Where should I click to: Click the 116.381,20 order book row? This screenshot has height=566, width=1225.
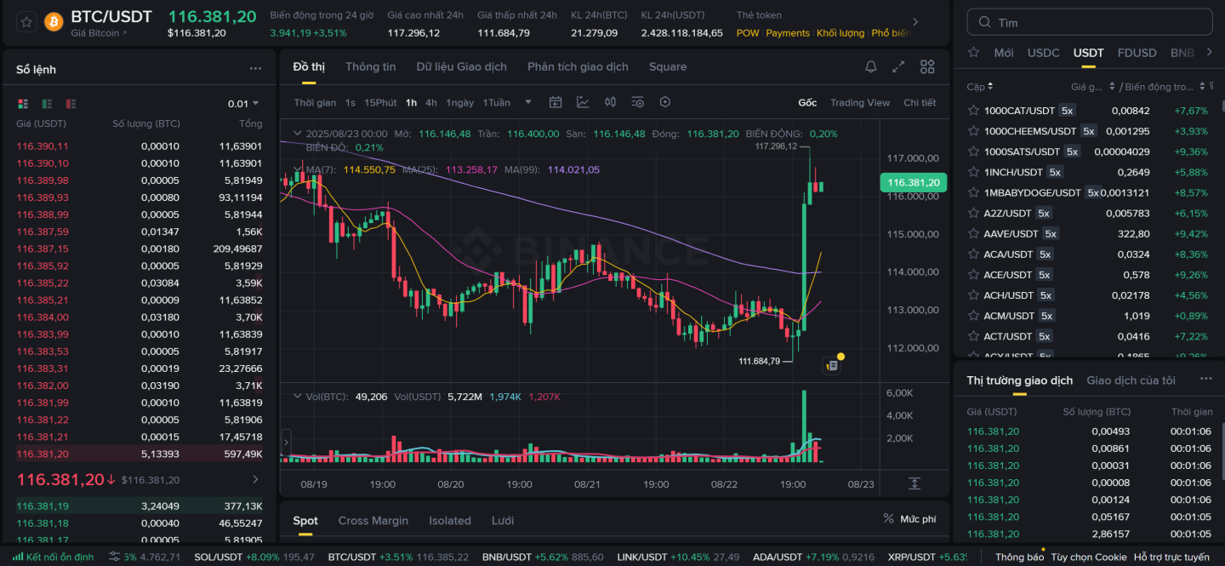140,454
